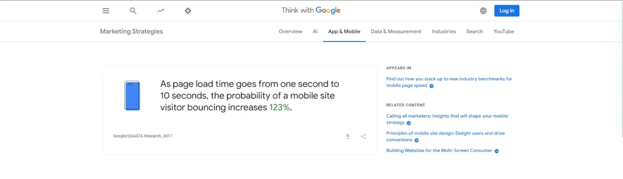Open the globe language selector

[483, 11]
